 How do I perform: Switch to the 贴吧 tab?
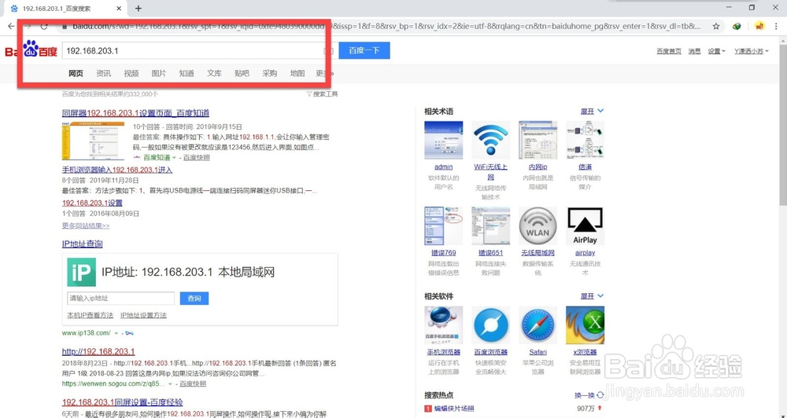click(x=242, y=73)
